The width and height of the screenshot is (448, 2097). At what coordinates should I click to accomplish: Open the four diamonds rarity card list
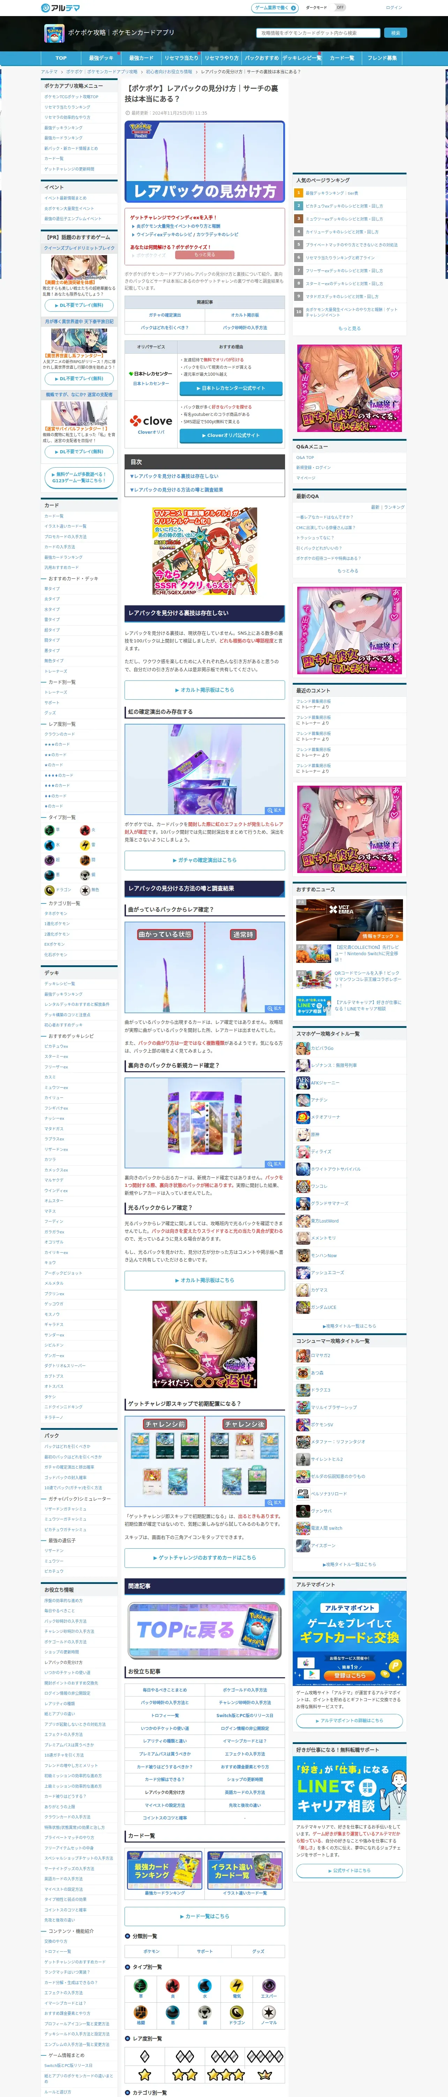(x=265, y=2056)
